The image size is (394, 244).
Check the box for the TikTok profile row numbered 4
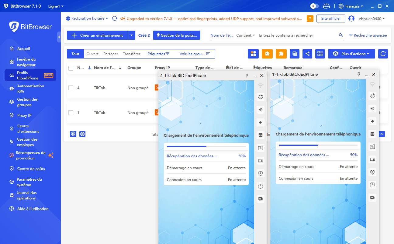71,88
